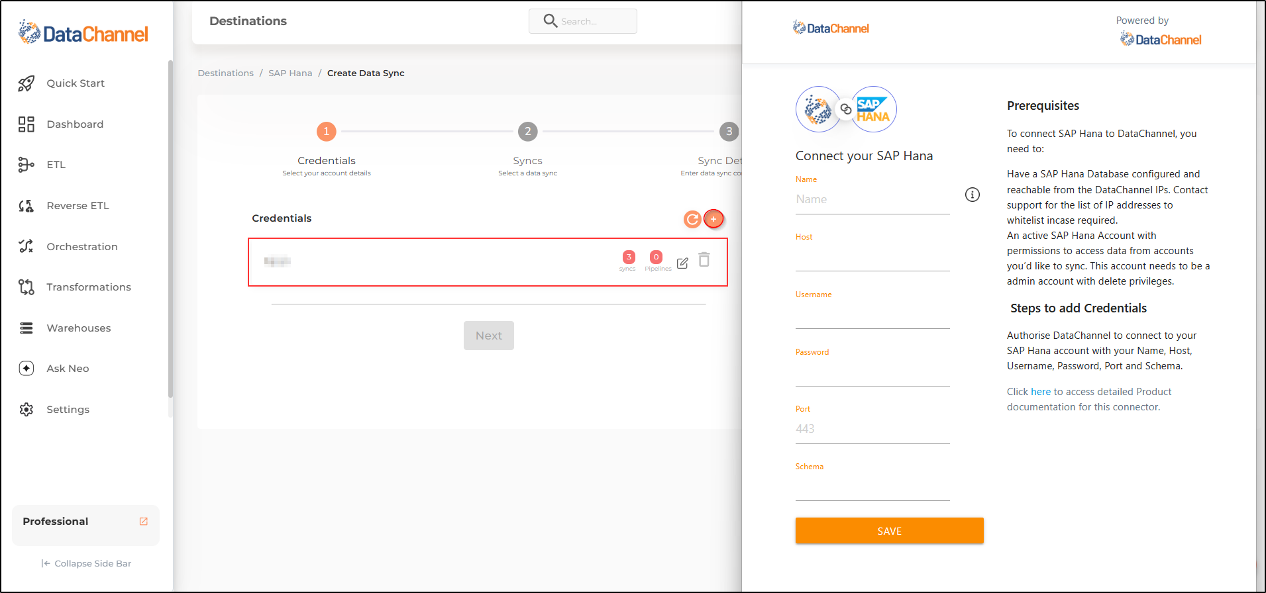Click the search magnifier icon
Viewport: 1266px width, 593px height.
550,21
